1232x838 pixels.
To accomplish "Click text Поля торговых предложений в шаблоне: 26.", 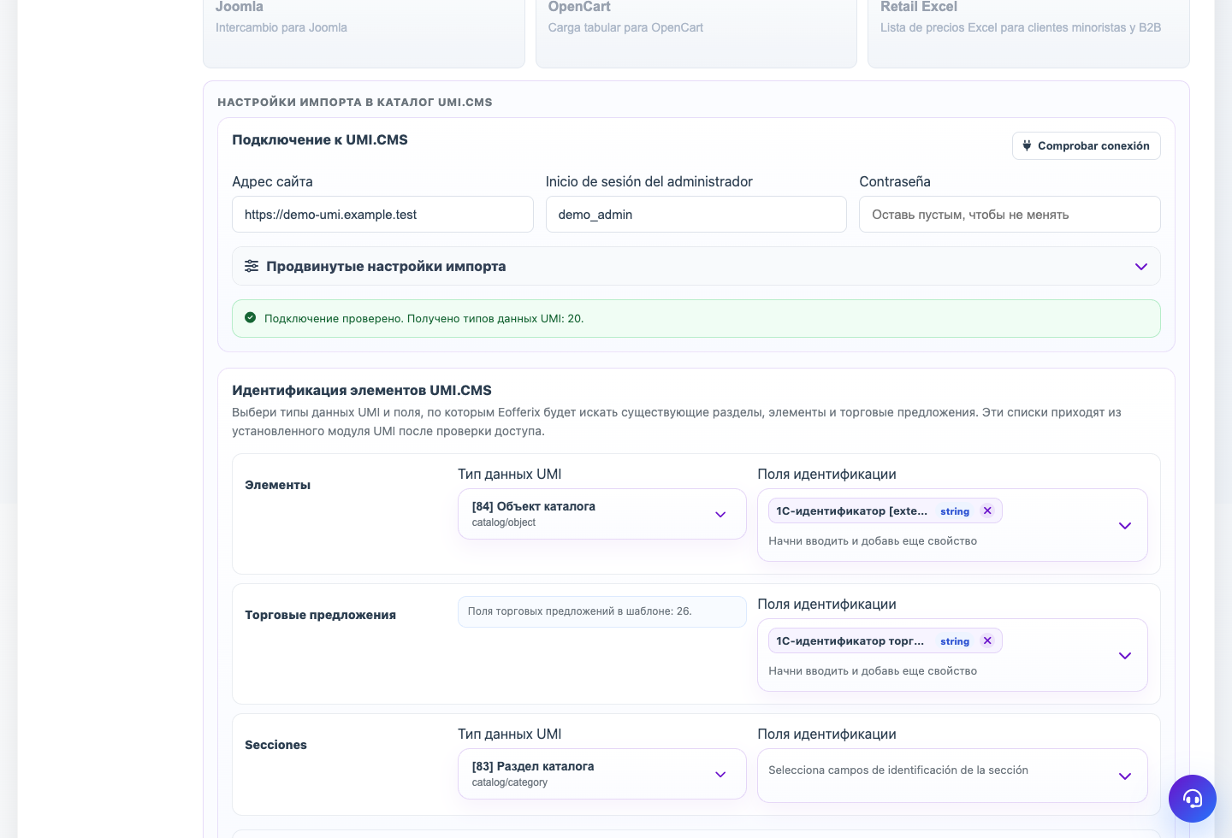I will pos(579,611).
